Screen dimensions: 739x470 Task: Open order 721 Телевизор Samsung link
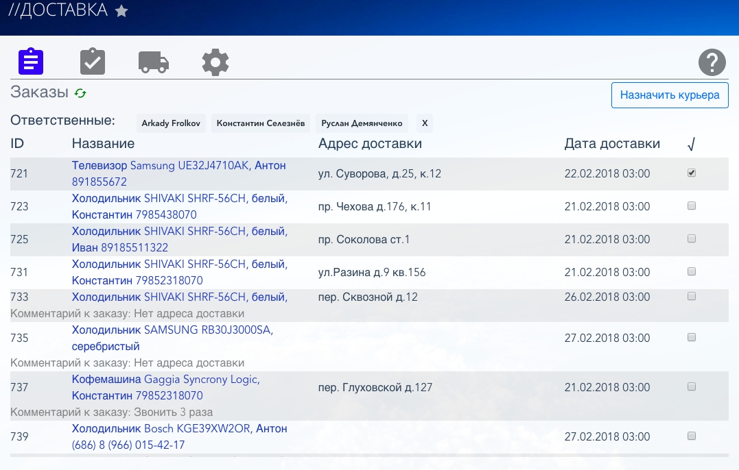pyautogui.click(x=178, y=166)
